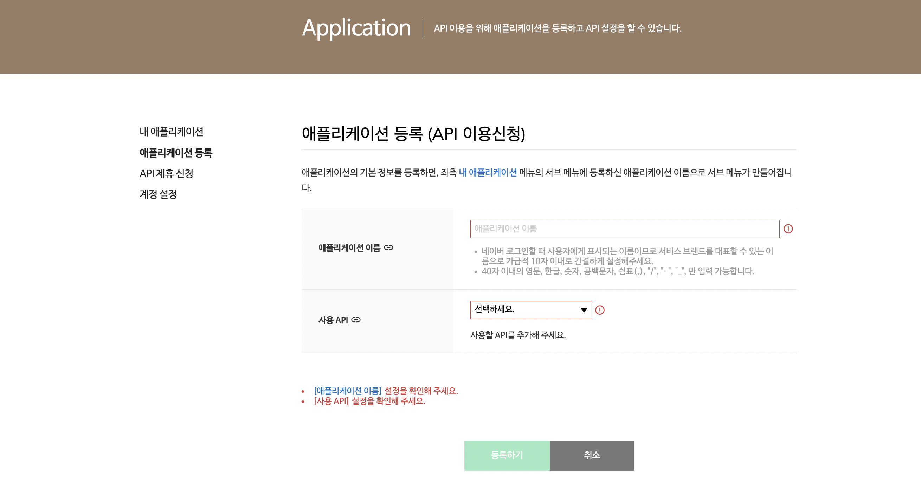This screenshot has width=921, height=485.
Task: Follow blue 내 애플리케이션 link in description
Action: [x=488, y=173]
